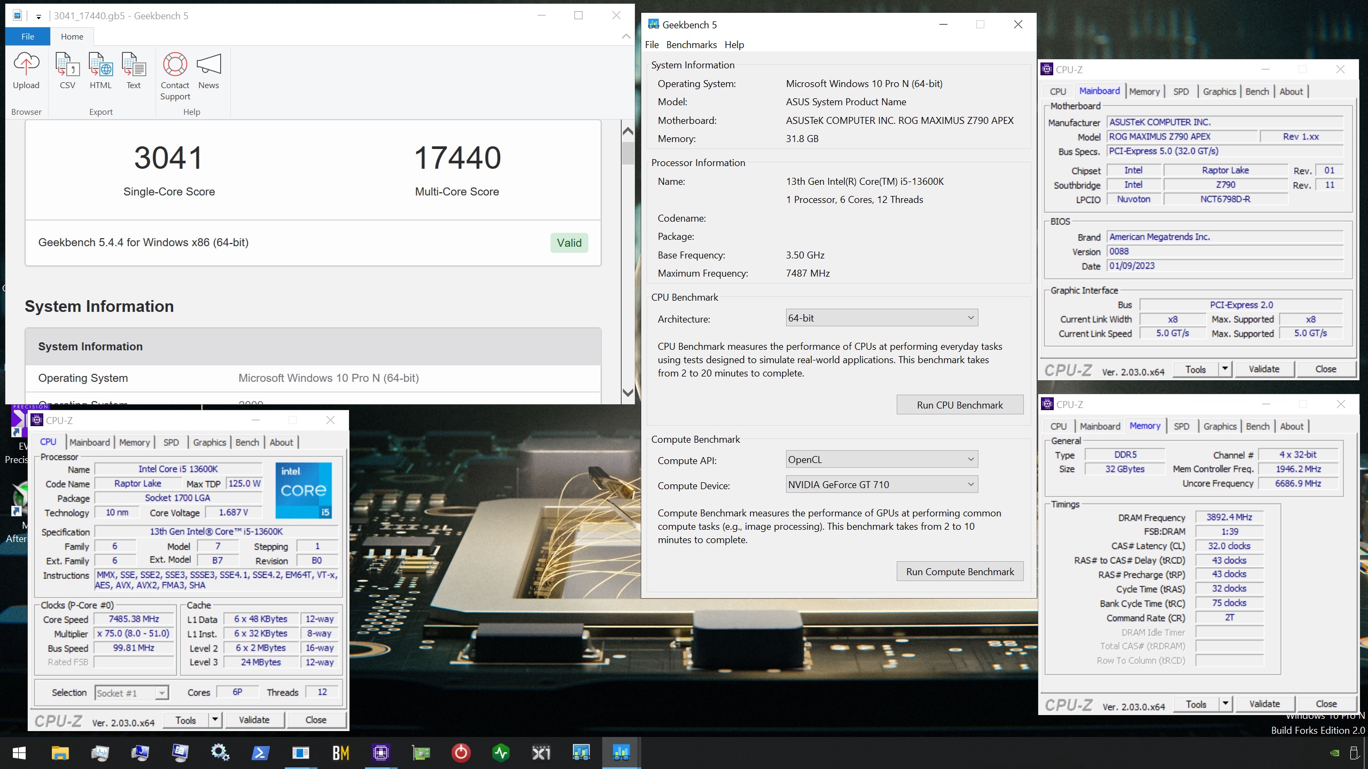Open Memory tab in bottom-left CPU-Z window
This screenshot has height=769, width=1368.
point(135,442)
